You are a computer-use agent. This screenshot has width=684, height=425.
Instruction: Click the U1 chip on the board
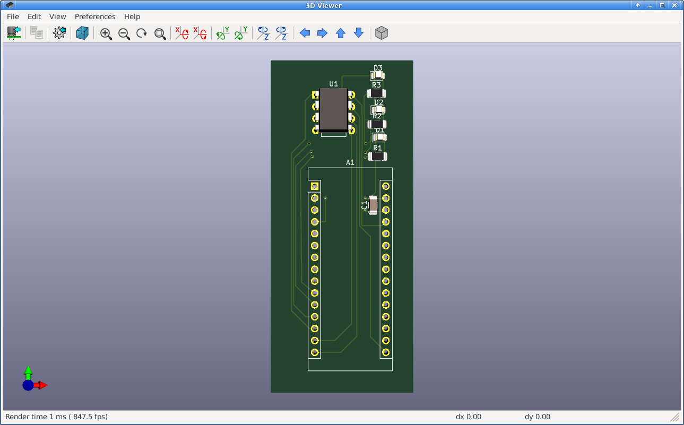coord(334,110)
